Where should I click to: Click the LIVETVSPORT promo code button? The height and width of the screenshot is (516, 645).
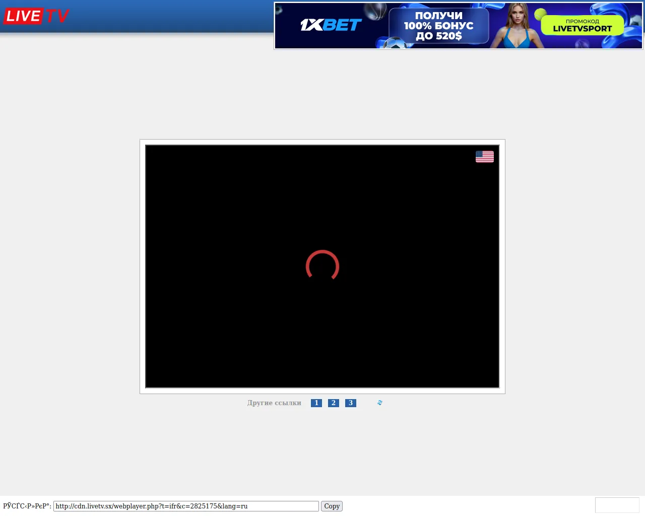click(x=582, y=25)
